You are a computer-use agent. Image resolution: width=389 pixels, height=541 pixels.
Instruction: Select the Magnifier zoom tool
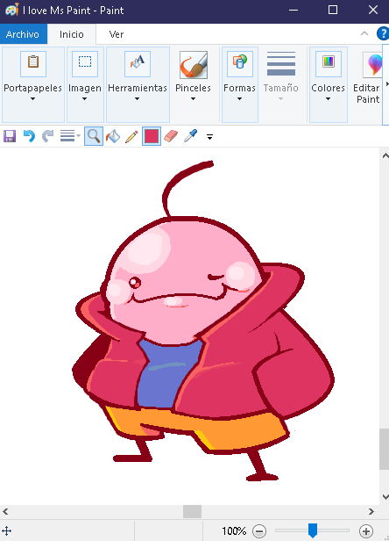tap(94, 136)
